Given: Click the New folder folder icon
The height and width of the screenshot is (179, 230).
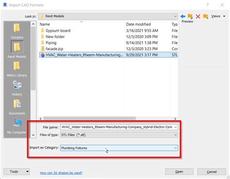Looking at the screenshot, I should 42,36.
